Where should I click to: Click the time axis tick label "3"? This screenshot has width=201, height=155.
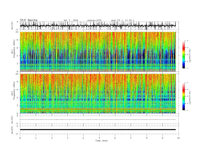68,138
